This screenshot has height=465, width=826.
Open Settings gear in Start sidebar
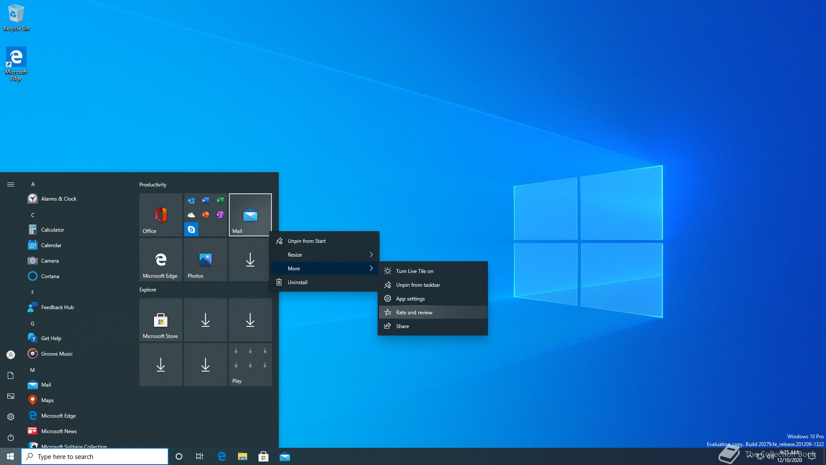[11, 417]
